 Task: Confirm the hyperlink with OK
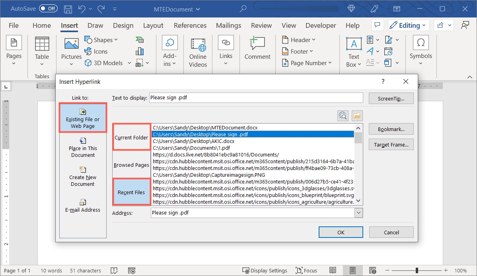(341, 232)
